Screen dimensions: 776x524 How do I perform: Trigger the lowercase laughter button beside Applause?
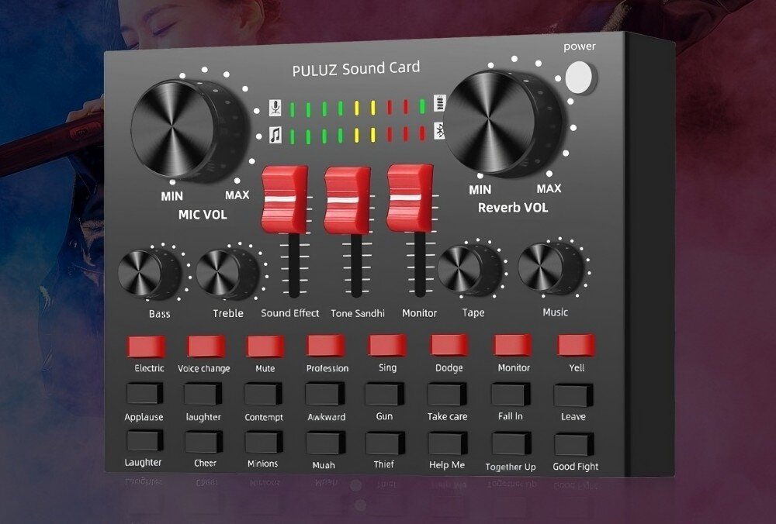(203, 394)
